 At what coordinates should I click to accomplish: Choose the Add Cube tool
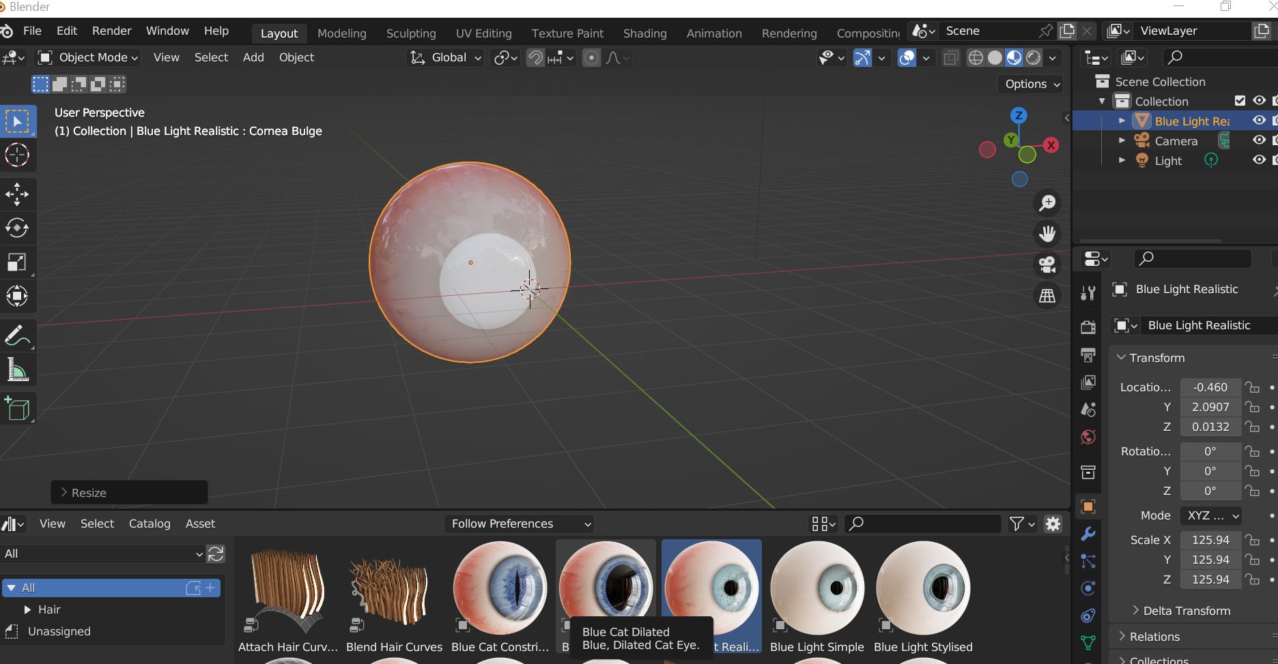pos(17,408)
